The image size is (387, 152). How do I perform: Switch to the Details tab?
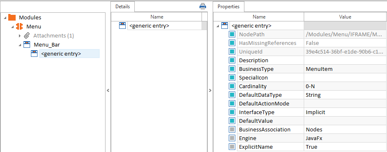pos(123,7)
